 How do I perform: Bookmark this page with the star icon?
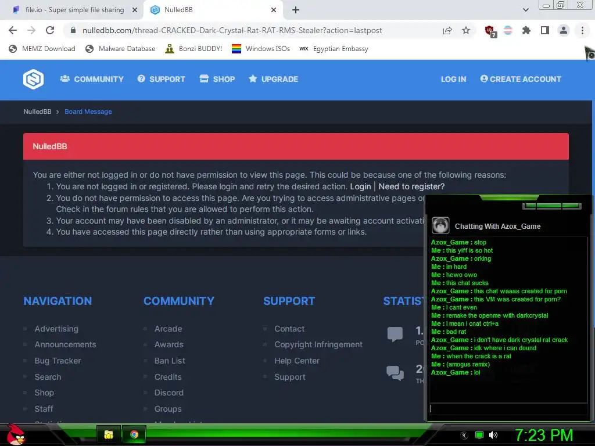[466, 30]
